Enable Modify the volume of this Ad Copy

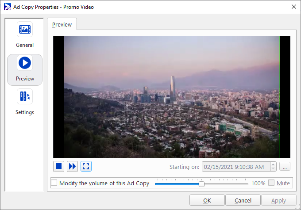click(x=54, y=183)
